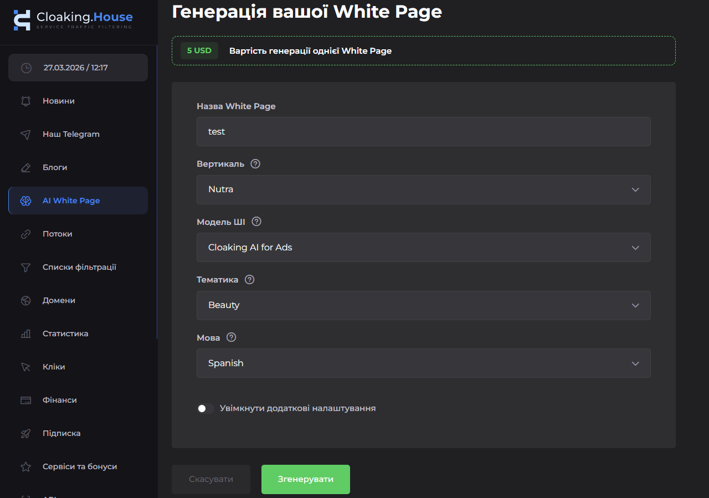The height and width of the screenshot is (498, 709).
Task: Click the question mark beside Модель ШІ
Action: tap(256, 221)
